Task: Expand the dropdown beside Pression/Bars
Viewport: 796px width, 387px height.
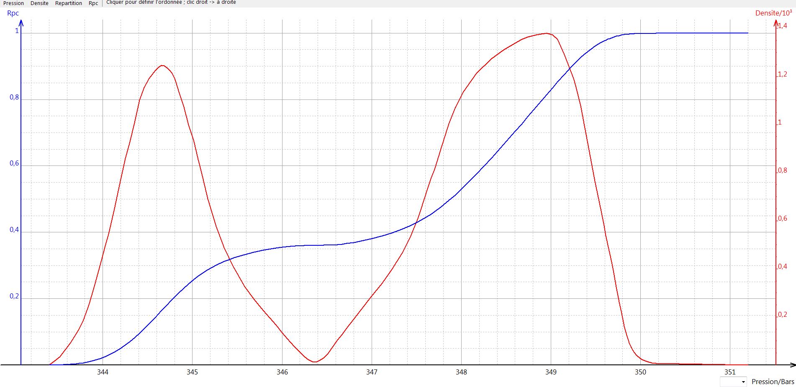Action: (743, 382)
